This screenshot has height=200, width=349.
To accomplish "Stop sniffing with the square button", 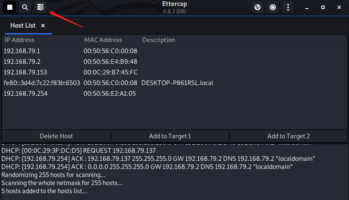I will (10, 7).
